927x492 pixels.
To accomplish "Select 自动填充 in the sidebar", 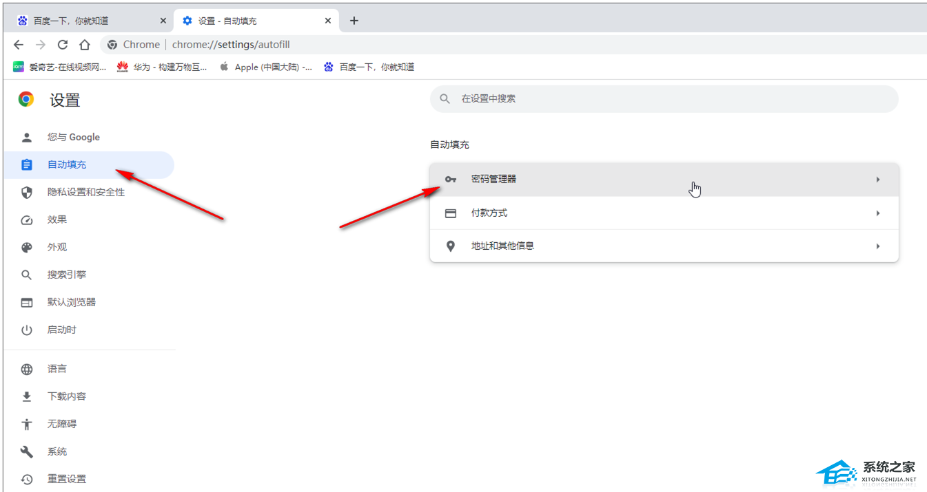I will point(89,165).
